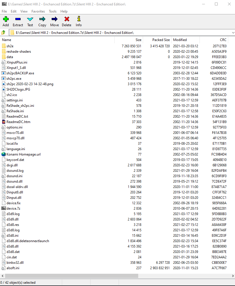Click the d3d8.dll file icon
This screenshot has height=286, width=235.
click(4, 246)
